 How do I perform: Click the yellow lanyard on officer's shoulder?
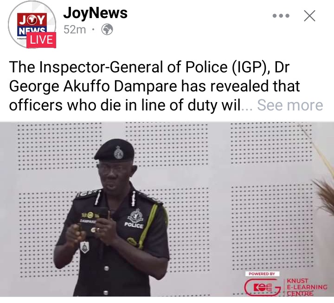[x=149, y=226]
